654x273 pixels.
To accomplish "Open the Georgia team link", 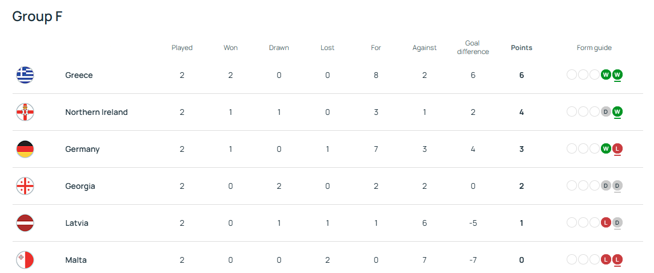I will pos(80,186).
